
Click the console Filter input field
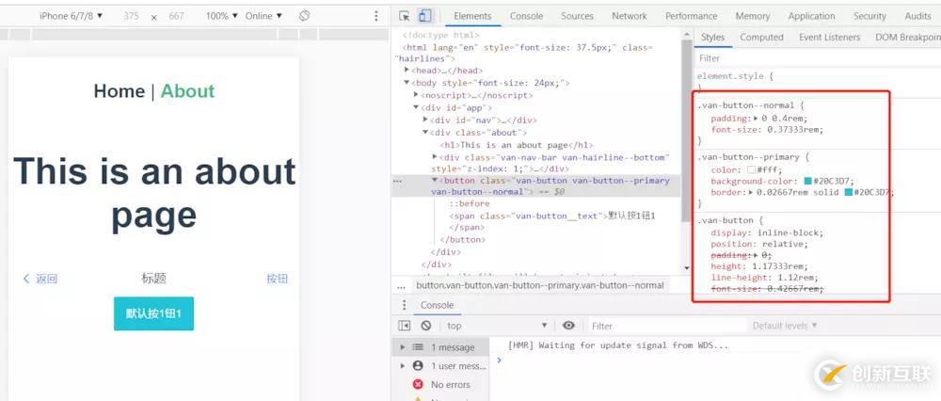click(666, 326)
